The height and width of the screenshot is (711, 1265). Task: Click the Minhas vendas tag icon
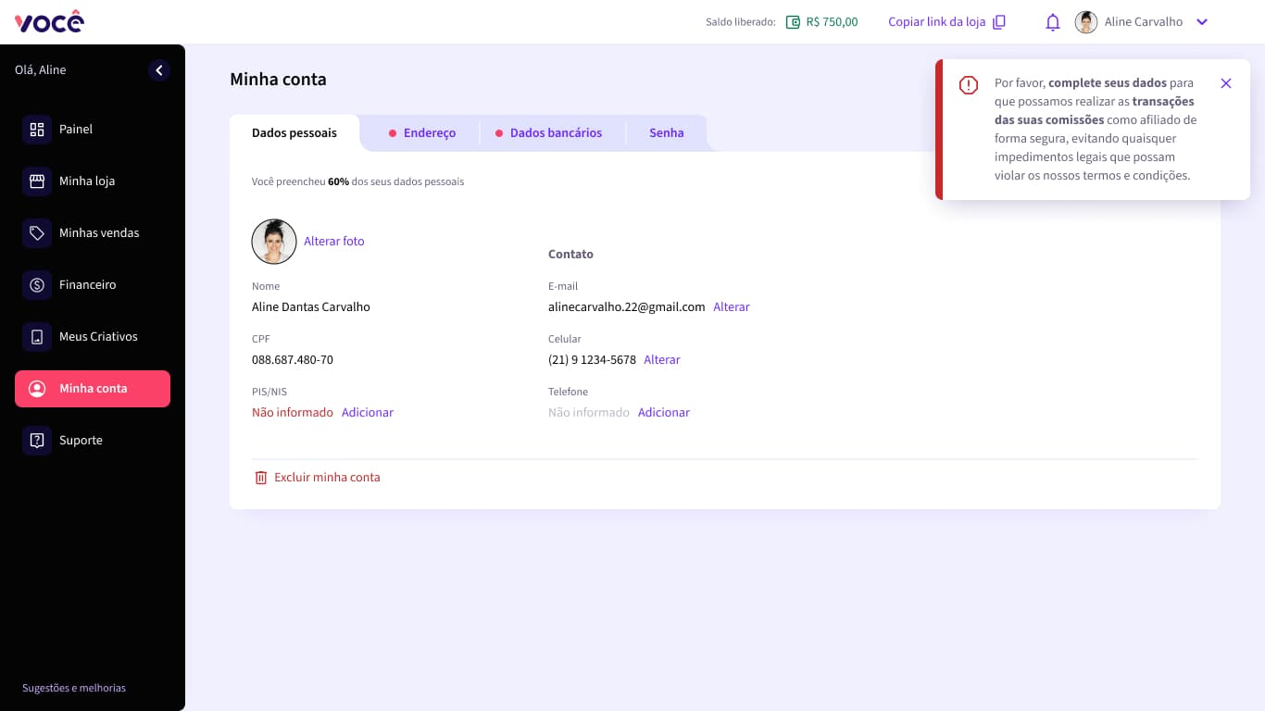point(37,233)
